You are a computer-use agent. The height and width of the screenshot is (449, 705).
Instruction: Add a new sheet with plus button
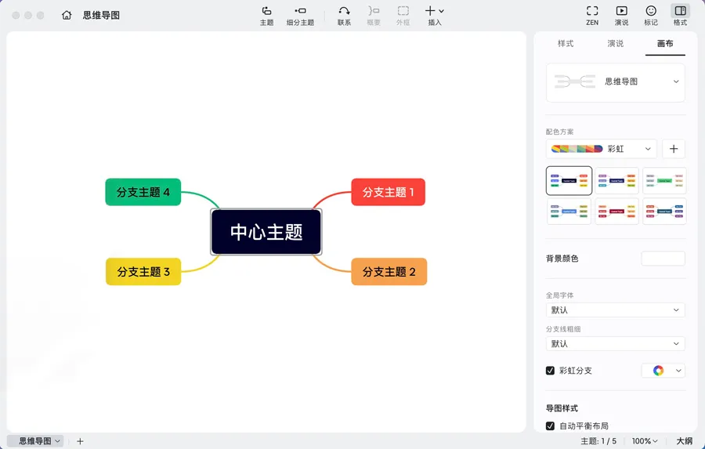click(x=80, y=441)
